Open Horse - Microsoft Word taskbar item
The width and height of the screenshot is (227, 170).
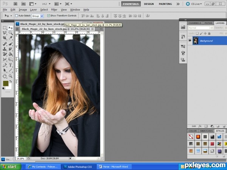[x=114, y=167]
